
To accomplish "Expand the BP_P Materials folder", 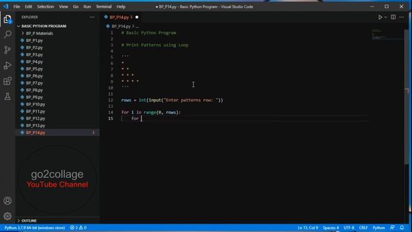I will point(39,33).
